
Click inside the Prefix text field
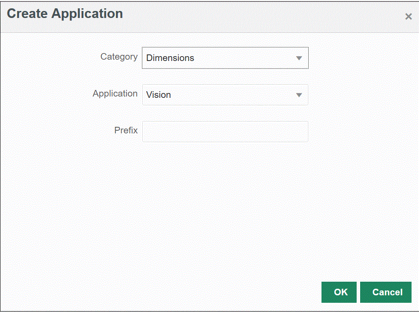pos(225,131)
